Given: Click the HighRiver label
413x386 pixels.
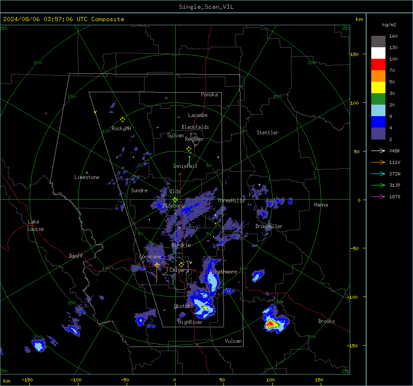Looking at the screenshot, I should [x=190, y=322].
